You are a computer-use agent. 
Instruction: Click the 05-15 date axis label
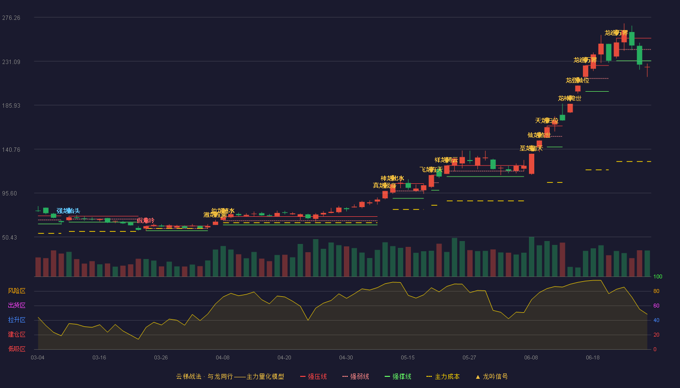(x=408, y=357)
